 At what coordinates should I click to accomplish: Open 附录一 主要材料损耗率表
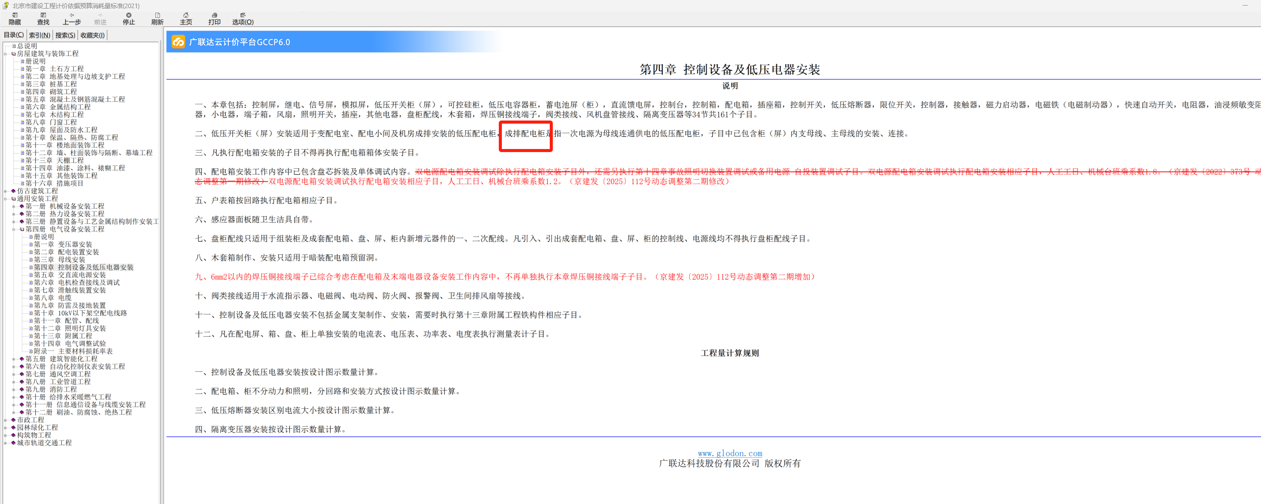coord(73,351)
